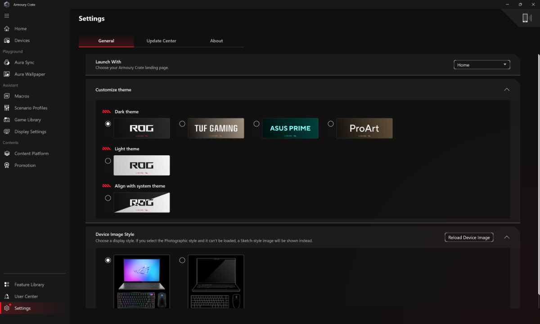The height and width of the screenshot is (324, 540).
Task: Click the Home house icon
Action: (x=7, y=29)
